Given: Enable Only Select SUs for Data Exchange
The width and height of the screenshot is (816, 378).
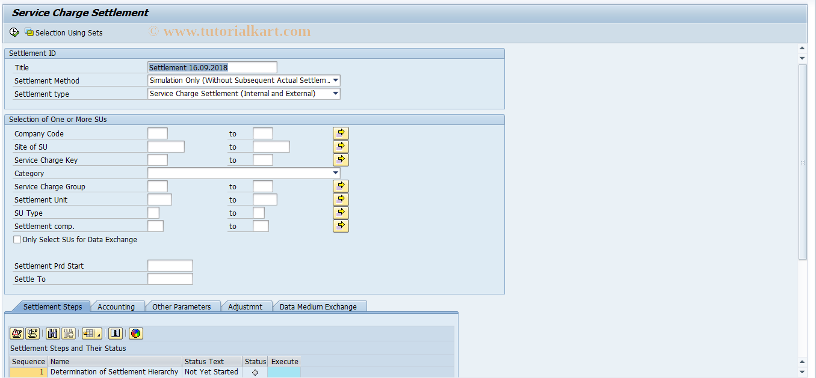Looking at the screenshot, I should point(17,239).
